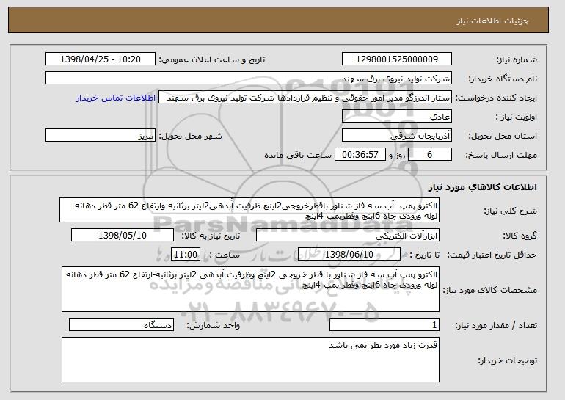Viewport: 565px width, 400px height.
Task: Click the label ایجاد کننده درخواست
Action: (x=496, y=98)
